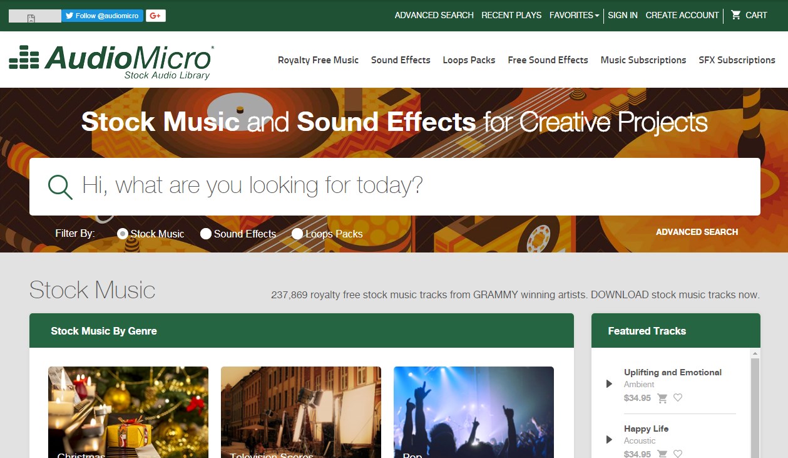Open the Loops Packs nav item
The height and width of the screenshot is (458, 788).
tap(469, 60)
